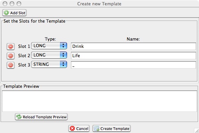Click the Create new Template title bar
This screenshot has height=133, width=199.
pyautogui.click(x=99, y=4)
